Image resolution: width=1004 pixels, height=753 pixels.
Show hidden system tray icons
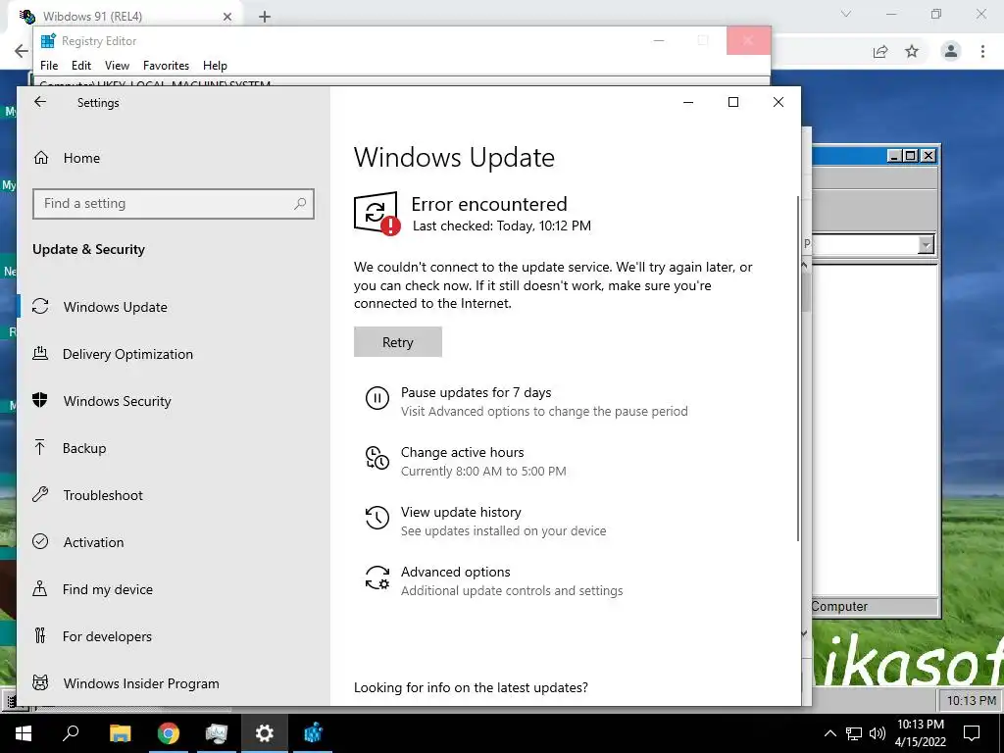(x=829, y=733)
